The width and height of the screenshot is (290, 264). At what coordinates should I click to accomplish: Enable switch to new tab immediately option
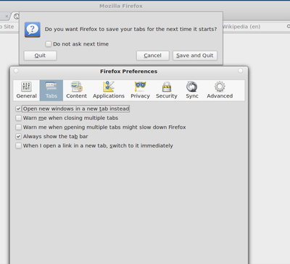point(18,145)
